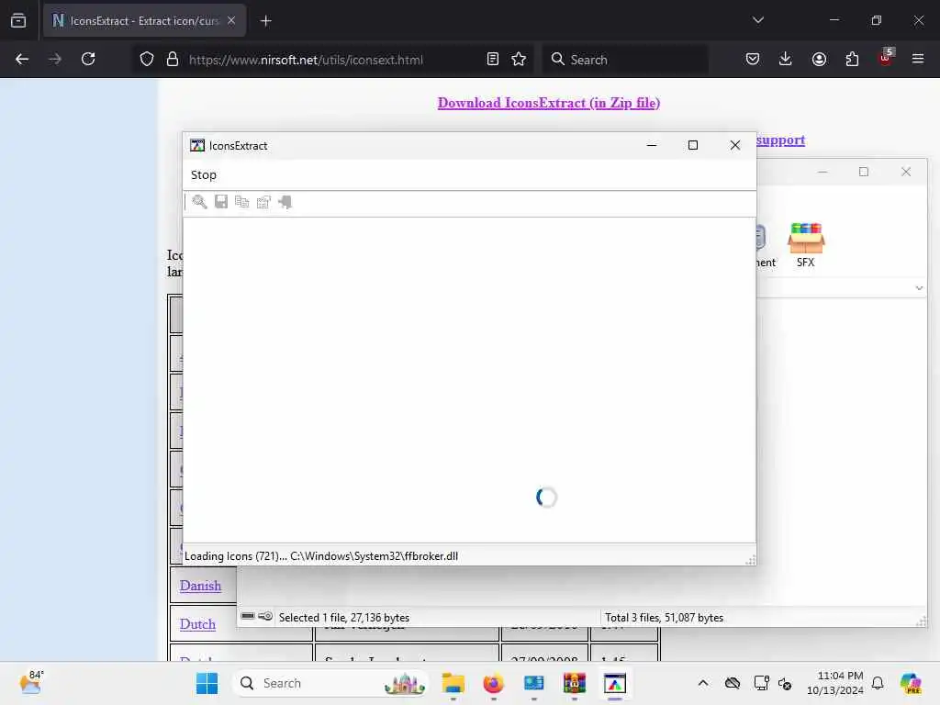This screenshot has height=705, width=940.
Task: Show hidden system tray icons
Action: 702,683
